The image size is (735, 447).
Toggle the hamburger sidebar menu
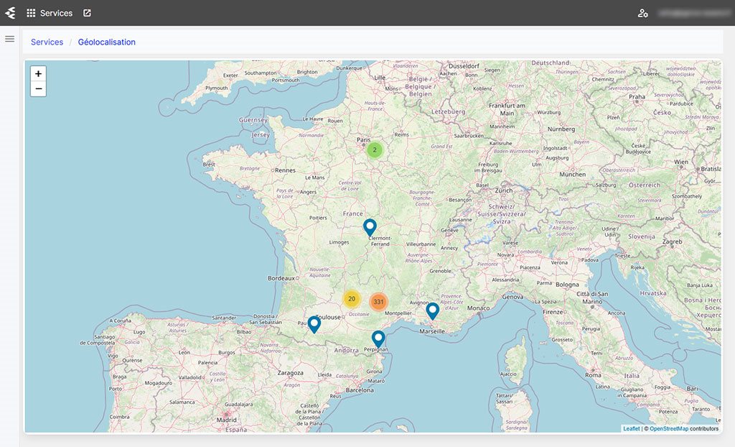[x=10, y=39]
